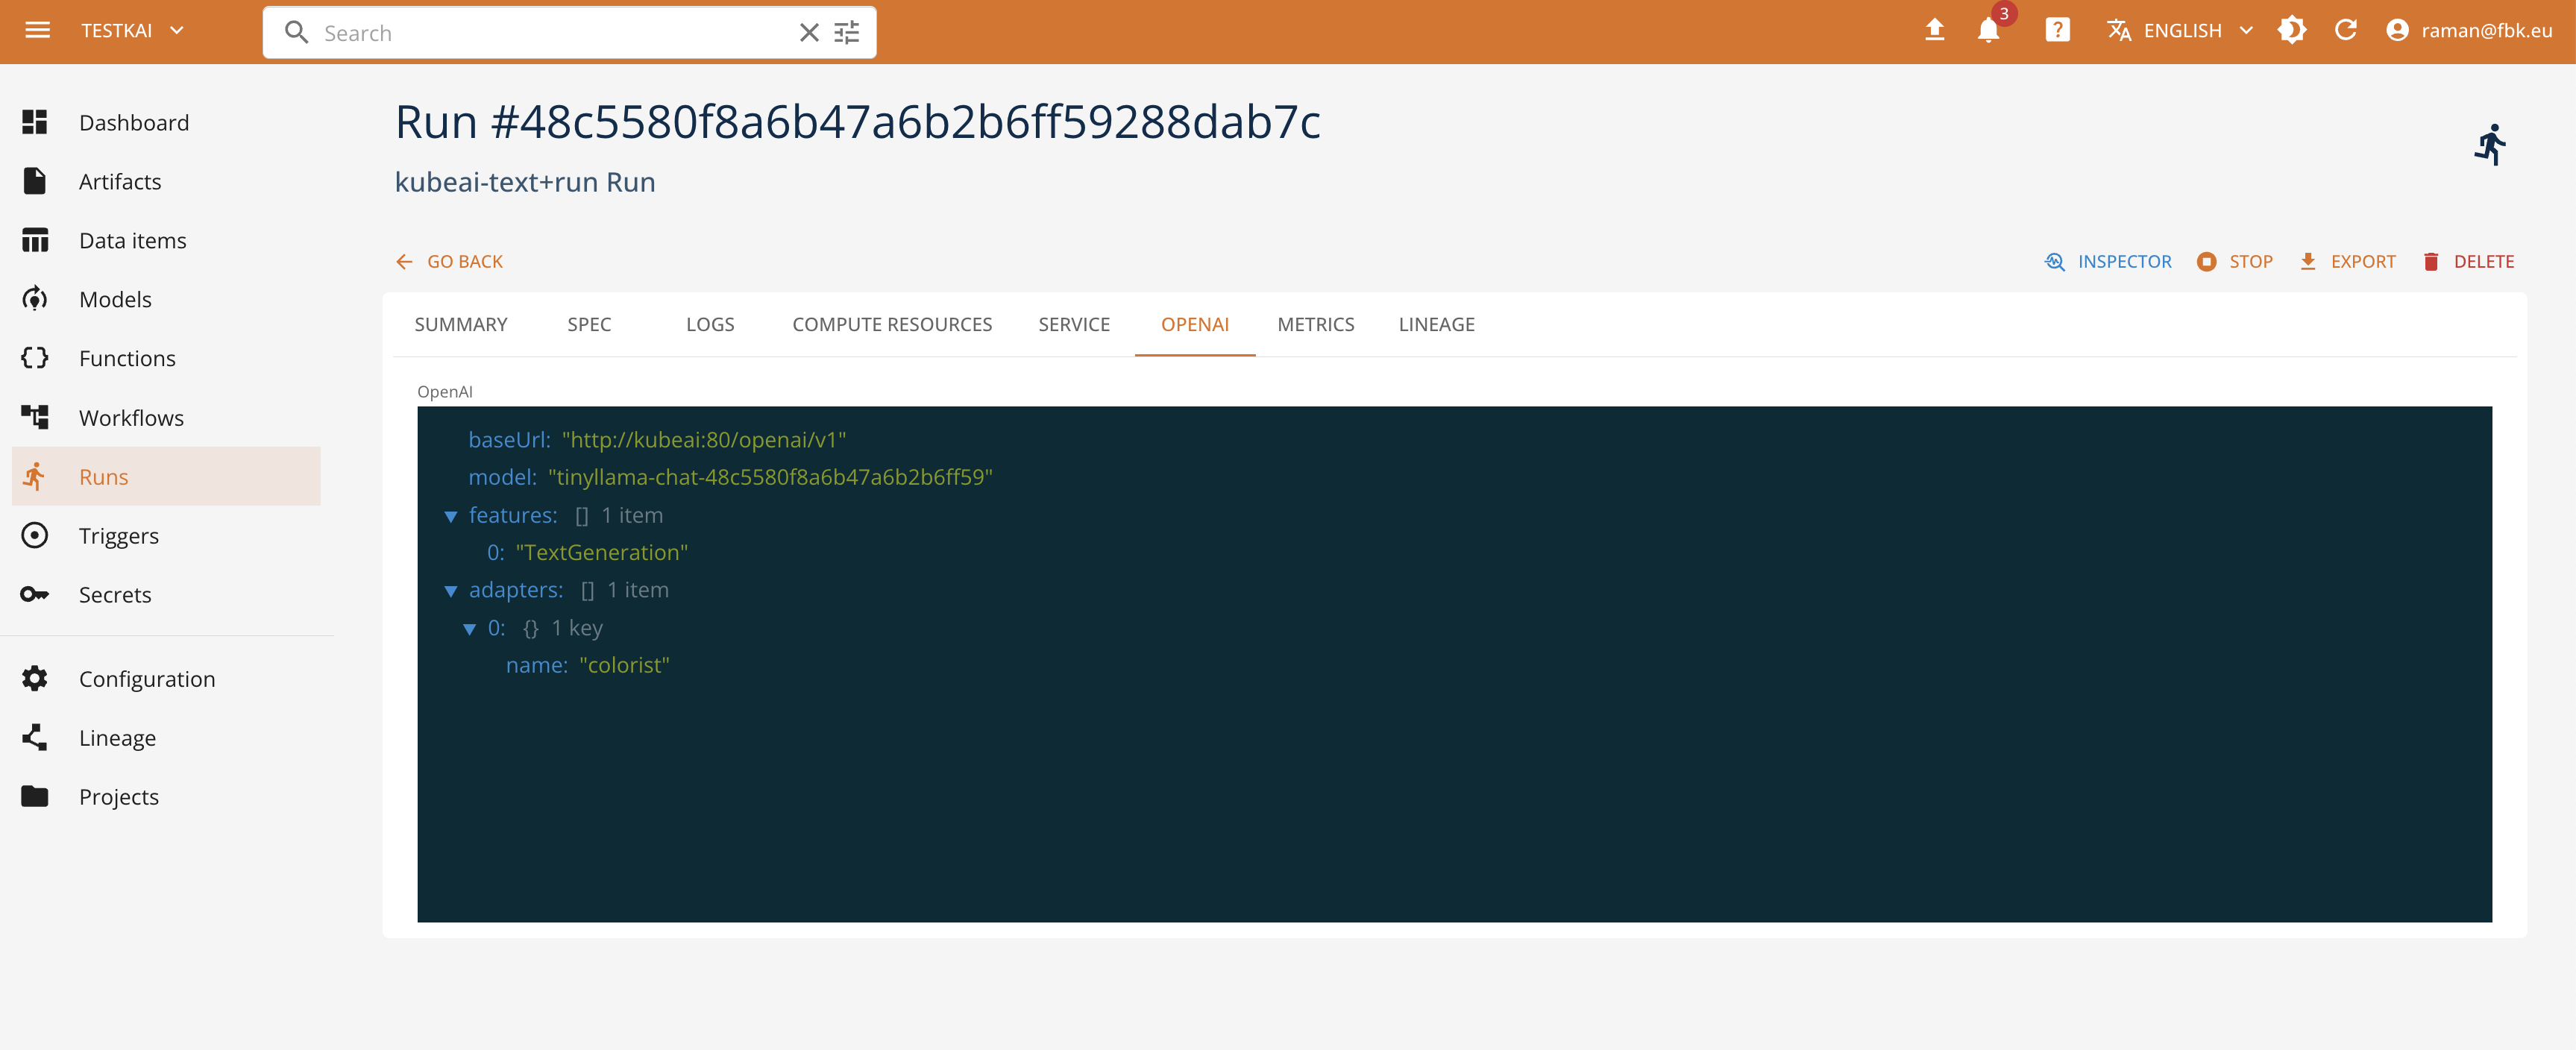
Task: Click the STOP run button
Action: tap(2235, 261)
